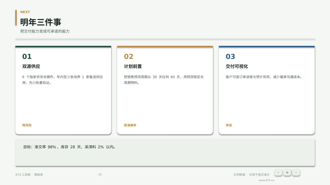The width and height of the screenshot is (330, 185).
Task: Click the 体验 tag
Action: (x=229, y=125)
